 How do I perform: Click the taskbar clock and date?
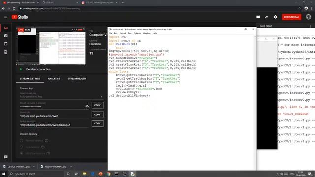click(x=301, y=174)
